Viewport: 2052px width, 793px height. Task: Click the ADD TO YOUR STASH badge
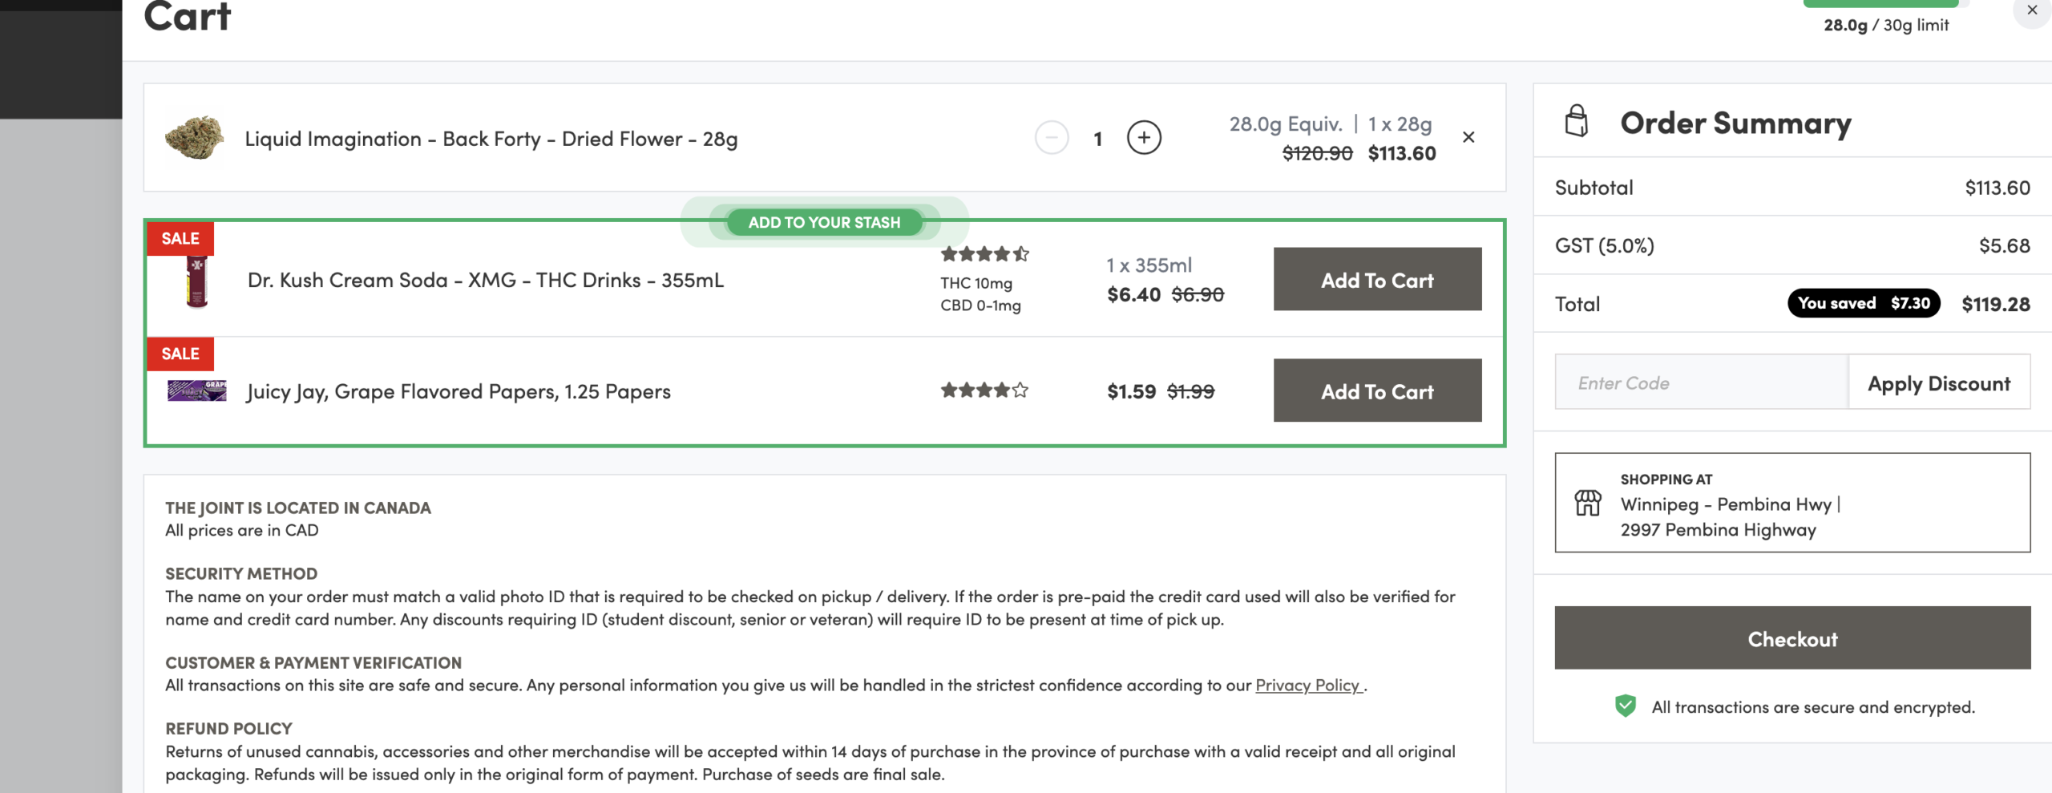point(824,222)
